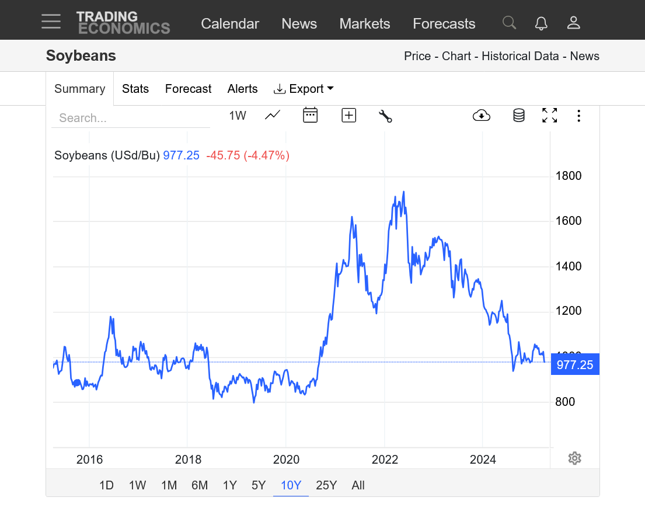Open chart tools wrench icon

tap(385, 116)
